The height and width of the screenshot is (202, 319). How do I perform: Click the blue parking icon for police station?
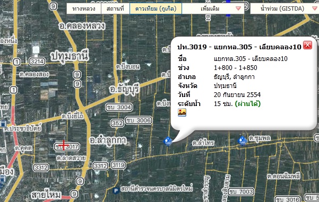(116, 191)
